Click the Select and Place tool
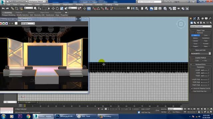213x119 pixels. point(66,9)
